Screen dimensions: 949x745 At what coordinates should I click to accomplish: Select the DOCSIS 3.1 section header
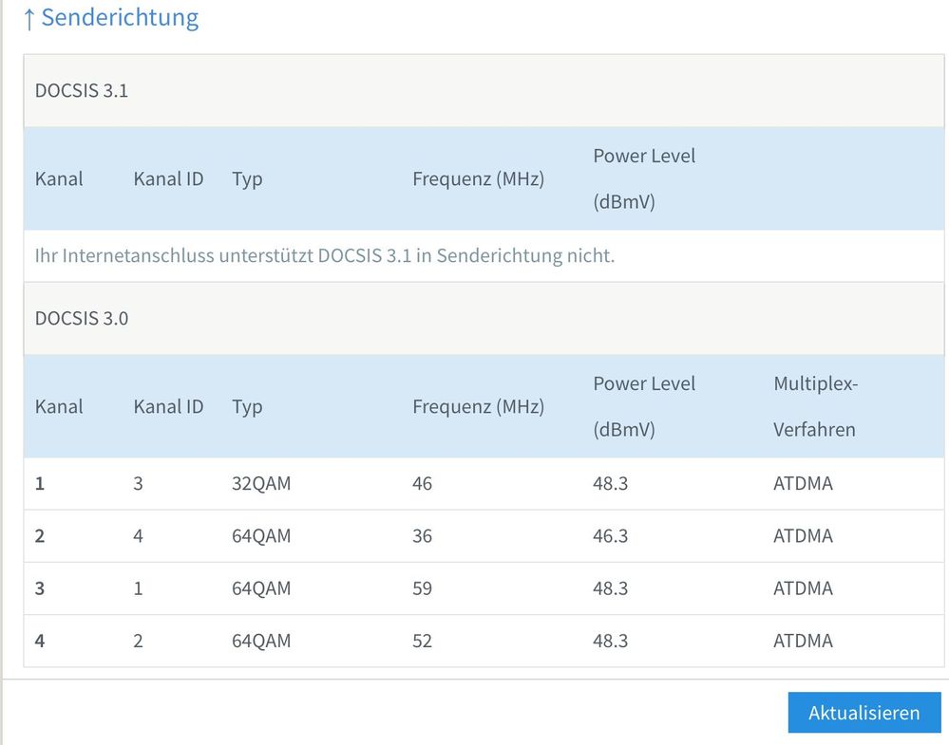click(82, 91)
